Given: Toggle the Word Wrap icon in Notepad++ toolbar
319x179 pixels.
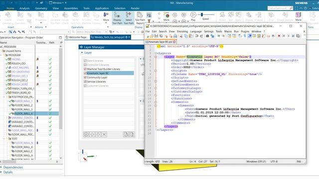Looking at the screenshot, I should coord(240,36).
